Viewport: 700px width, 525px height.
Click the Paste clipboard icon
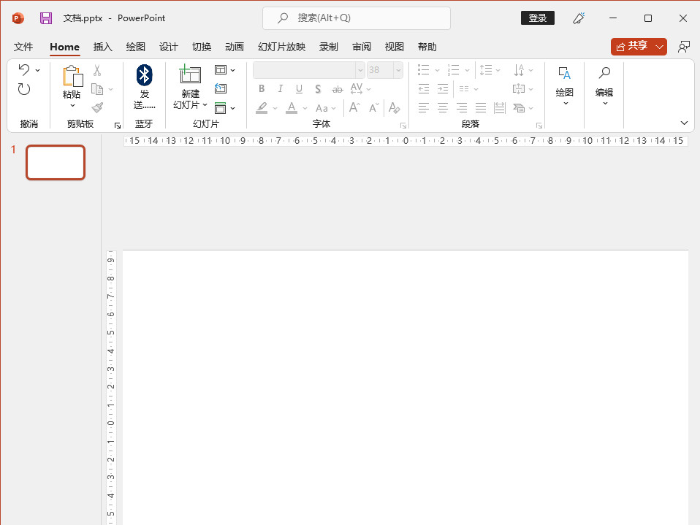pos(73,76)
